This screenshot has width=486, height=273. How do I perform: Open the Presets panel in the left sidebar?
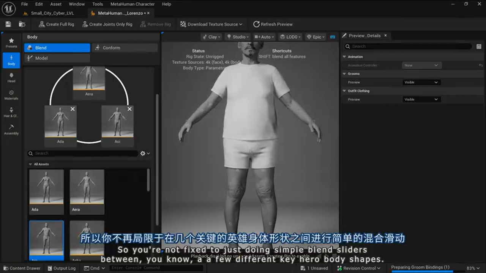coord(11,42)
